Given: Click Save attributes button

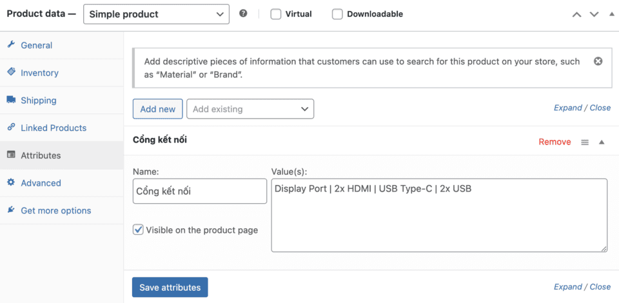Looking at the screenshot, I should 170,288.
